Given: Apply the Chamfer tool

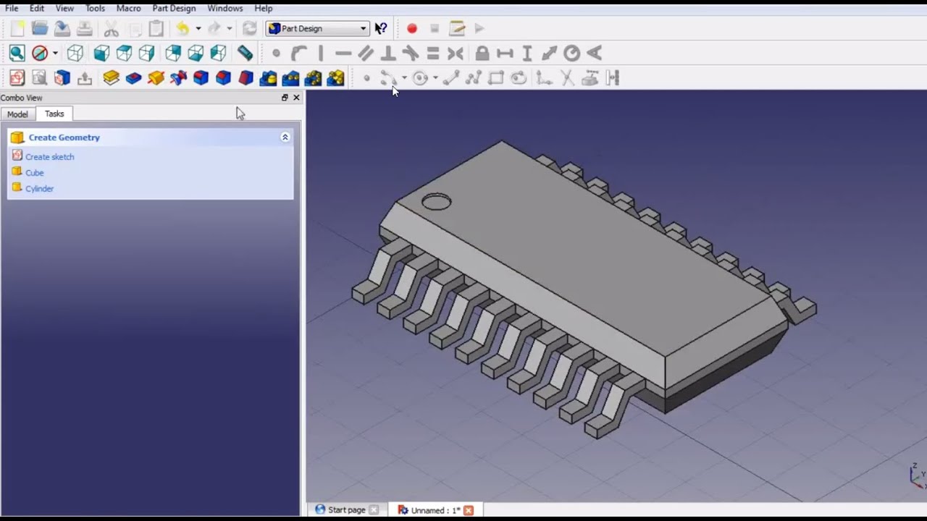Looking at the screenshot, I should tap(223, 77).
